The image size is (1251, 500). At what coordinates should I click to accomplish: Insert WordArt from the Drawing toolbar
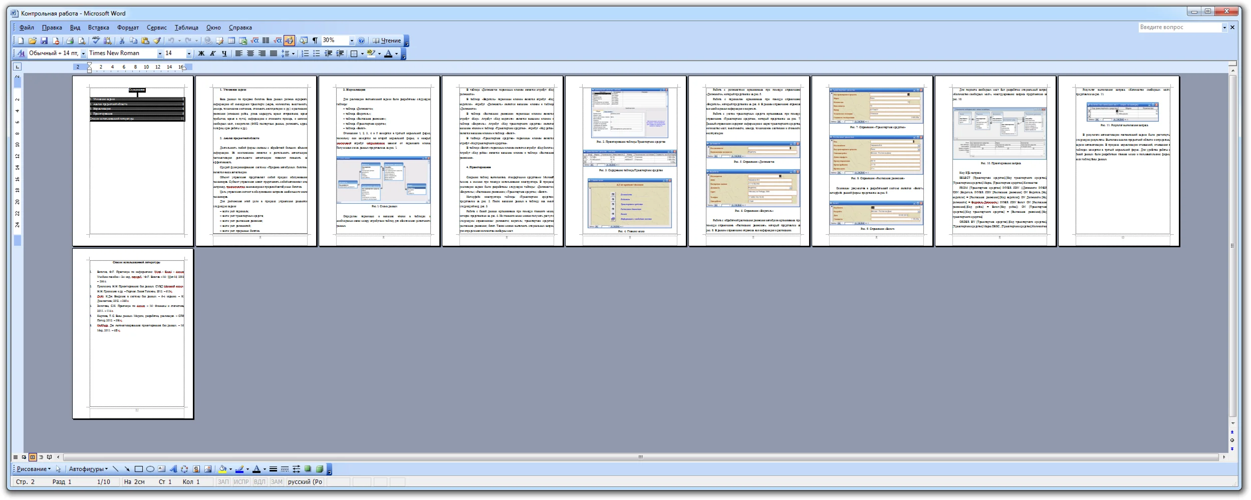173,469
